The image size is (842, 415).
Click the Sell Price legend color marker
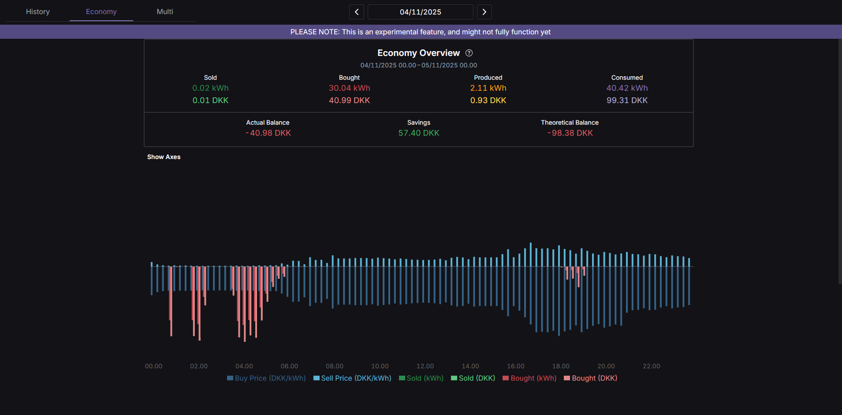pos(316,378)
